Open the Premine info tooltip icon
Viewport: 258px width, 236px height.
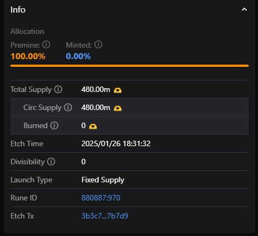pyautogui.click(x=46, y=44)
